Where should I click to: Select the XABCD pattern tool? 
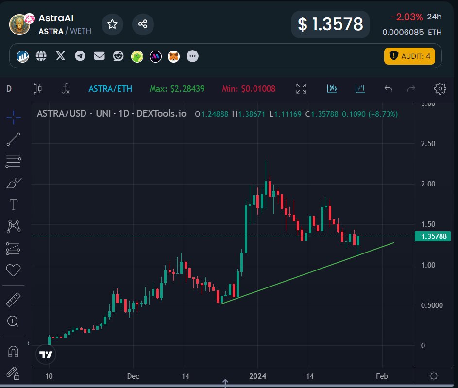pos(14,227)
